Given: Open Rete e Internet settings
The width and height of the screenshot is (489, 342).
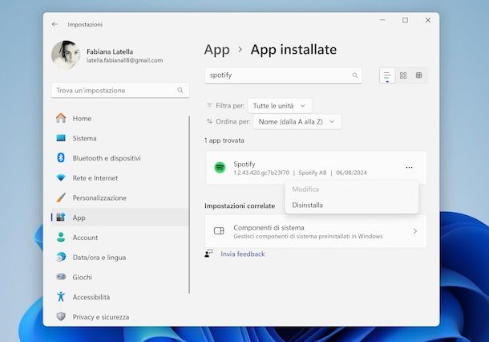Looking at the screenshot, I should pyautogui.click(x=119, y=178).
